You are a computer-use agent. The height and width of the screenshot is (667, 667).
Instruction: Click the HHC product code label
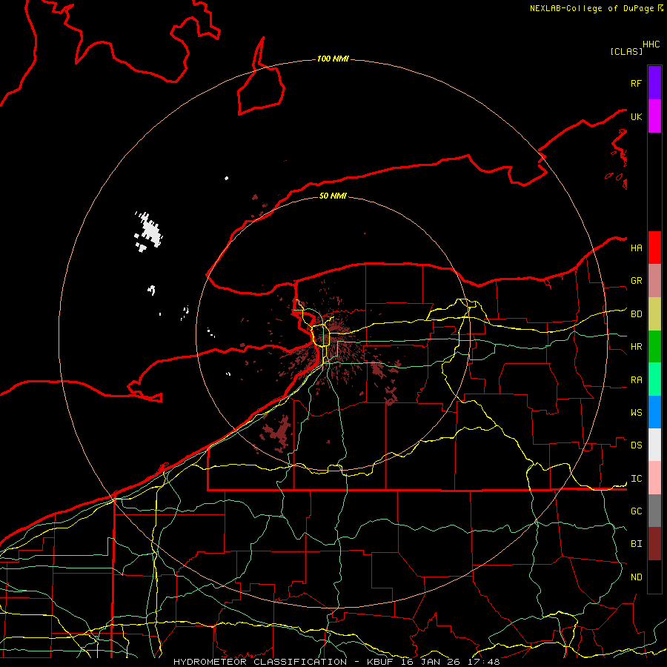[x=651, y=44]
